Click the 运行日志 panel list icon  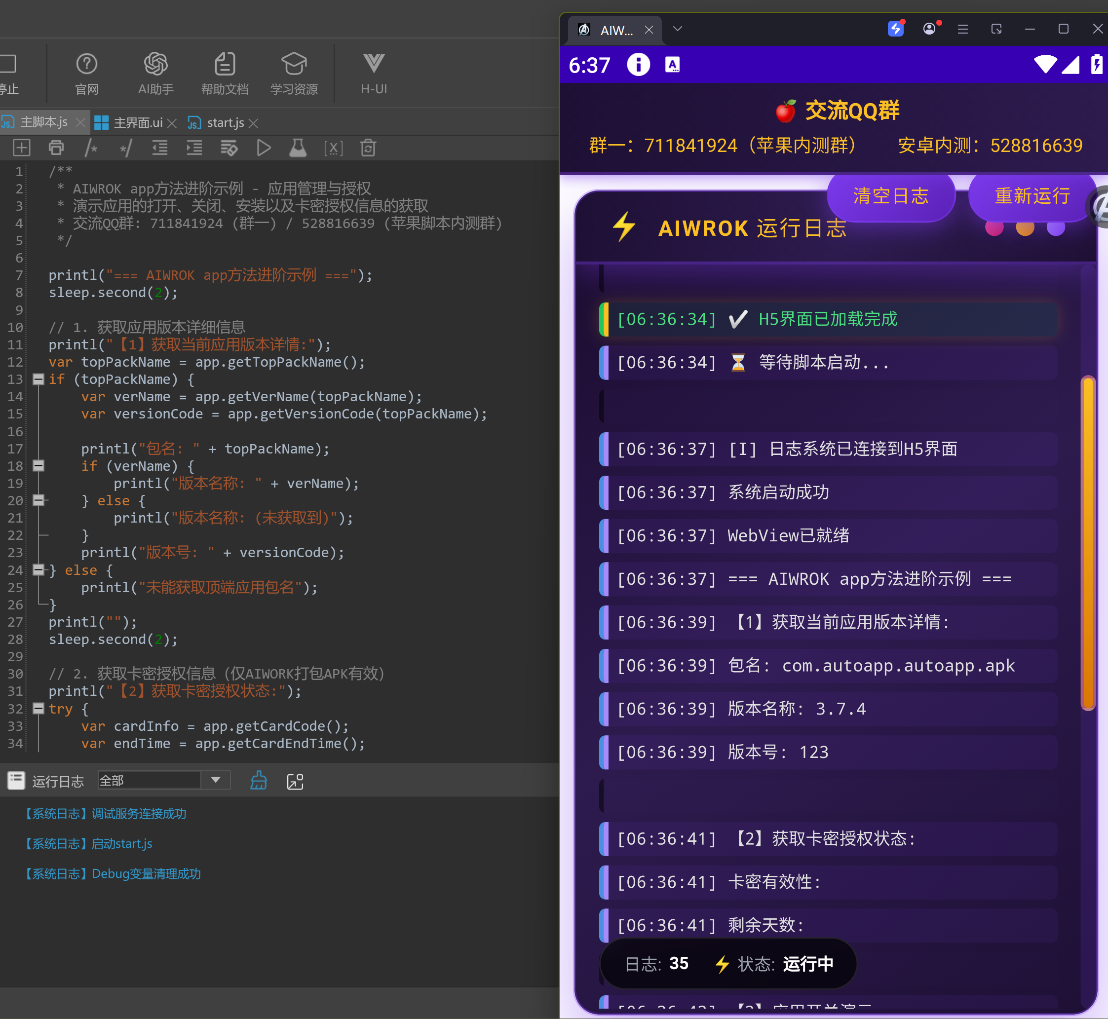coord(16,780)
